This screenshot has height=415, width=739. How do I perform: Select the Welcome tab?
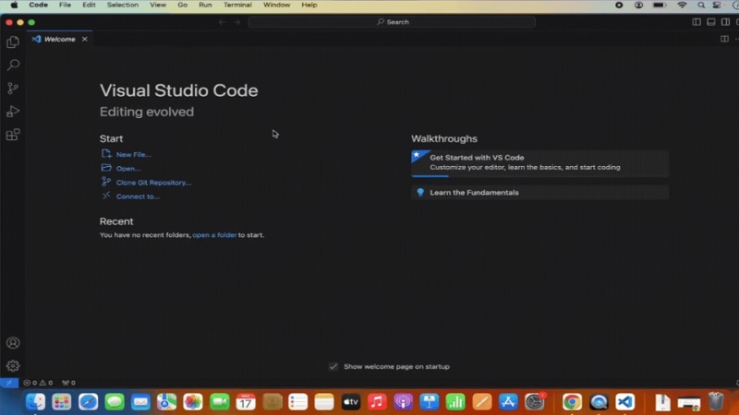pyautogui.click(x=59, y=39)
